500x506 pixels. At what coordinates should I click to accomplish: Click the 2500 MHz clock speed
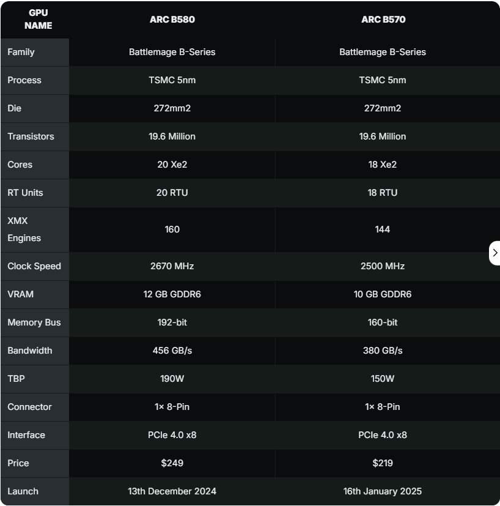pyautogui.click(x=383, y=266)
